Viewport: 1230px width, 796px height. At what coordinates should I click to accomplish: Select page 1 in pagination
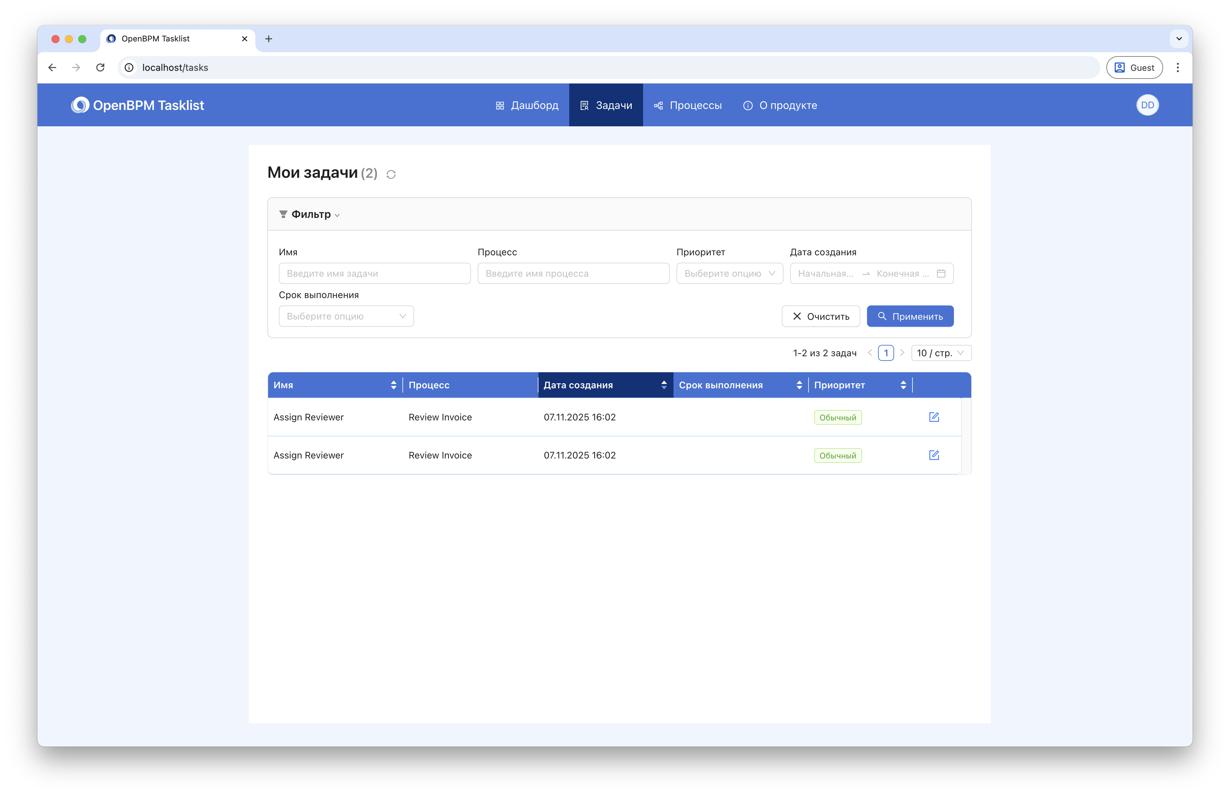(x=886, y=353)
